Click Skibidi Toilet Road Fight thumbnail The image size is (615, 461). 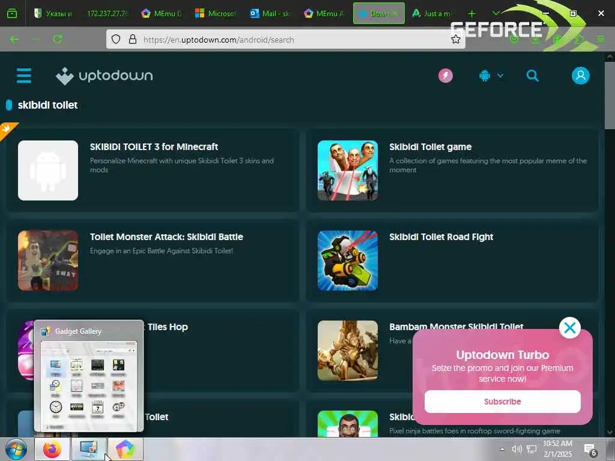[x=348, y=261]
